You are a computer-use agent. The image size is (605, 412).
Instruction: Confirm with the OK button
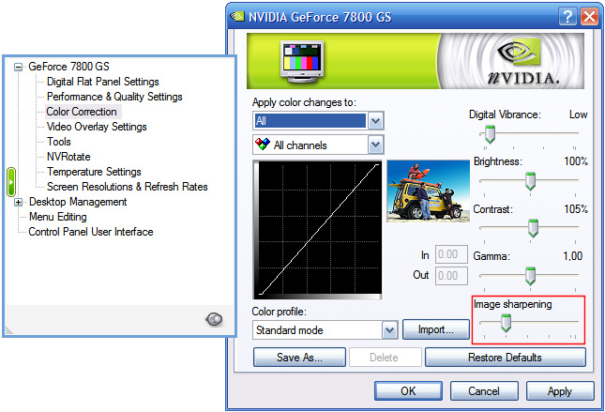(408, 391)
